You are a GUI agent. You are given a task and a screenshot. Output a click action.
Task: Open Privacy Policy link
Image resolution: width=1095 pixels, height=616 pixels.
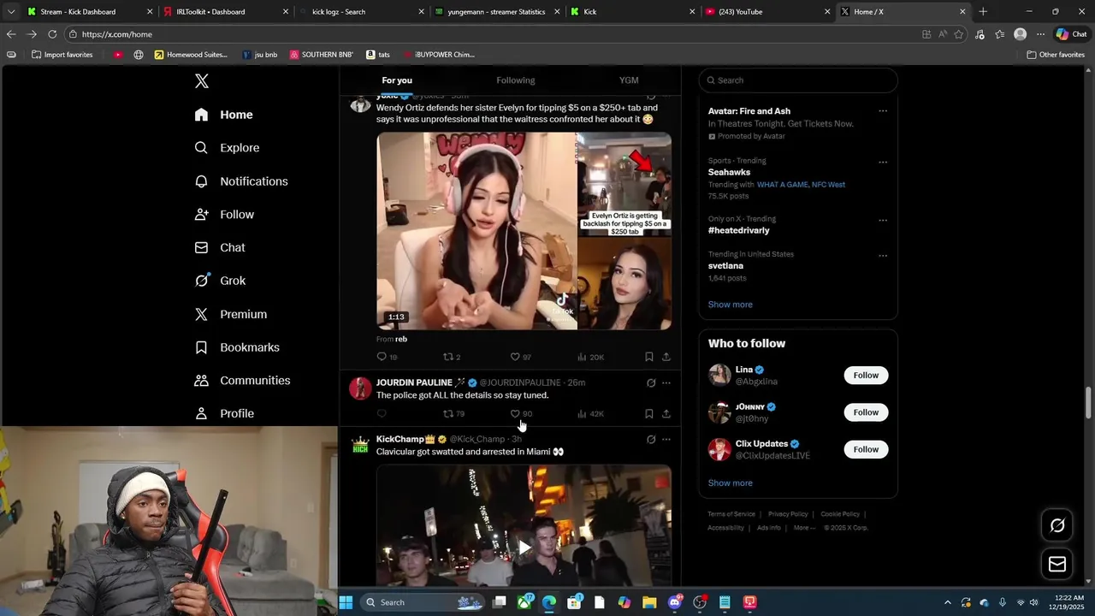pyautogui.click(x=788, y=514)
